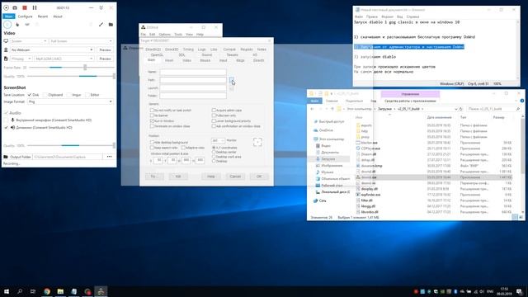
Task: Open the FFmpeg encoder dropdown
Action: point(21,59)
